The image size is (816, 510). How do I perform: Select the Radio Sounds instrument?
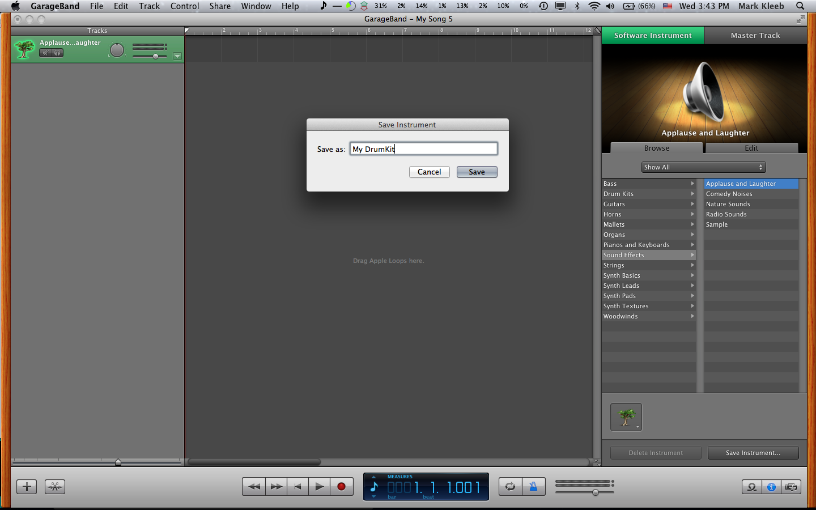click(751, 214)
